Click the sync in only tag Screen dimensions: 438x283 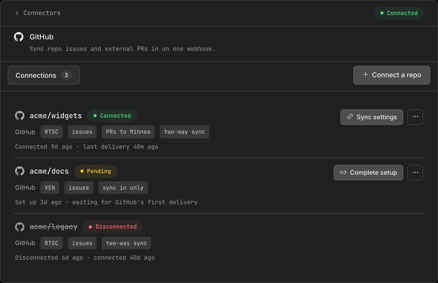[x=123, y=188]
